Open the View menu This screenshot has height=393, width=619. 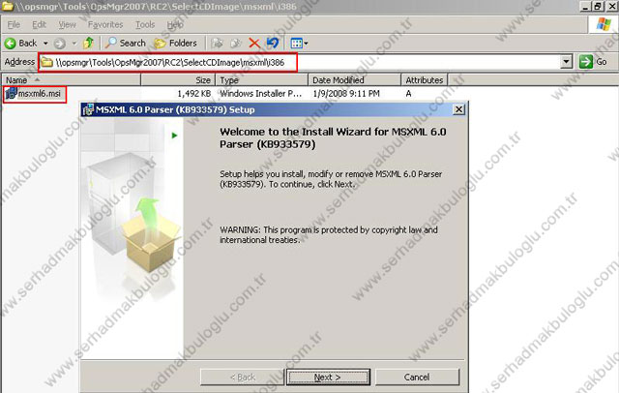tap(67, 24)
